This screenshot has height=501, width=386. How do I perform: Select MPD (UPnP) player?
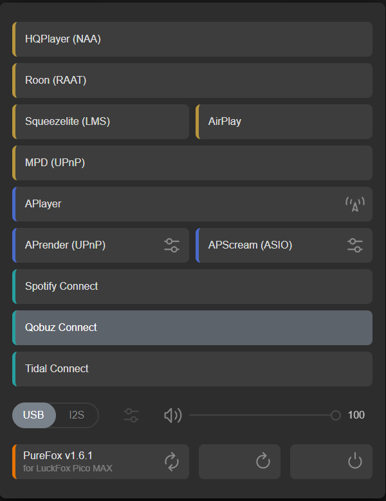coord(192,163)
